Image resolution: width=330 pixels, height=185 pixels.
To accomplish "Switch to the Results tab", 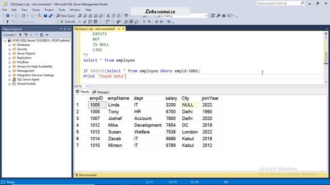I will (x=82, y=92).
